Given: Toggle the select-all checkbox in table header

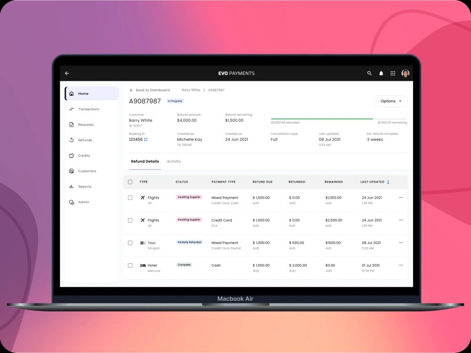Looking at the screenshot, I should (x=130, y=182).
